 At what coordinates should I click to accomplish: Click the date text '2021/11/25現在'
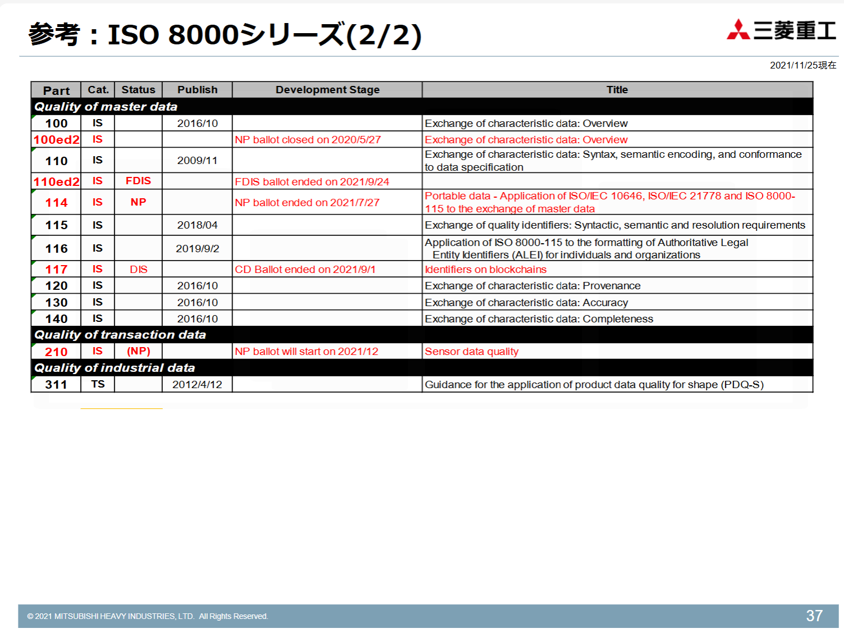(x=803, y=65)
